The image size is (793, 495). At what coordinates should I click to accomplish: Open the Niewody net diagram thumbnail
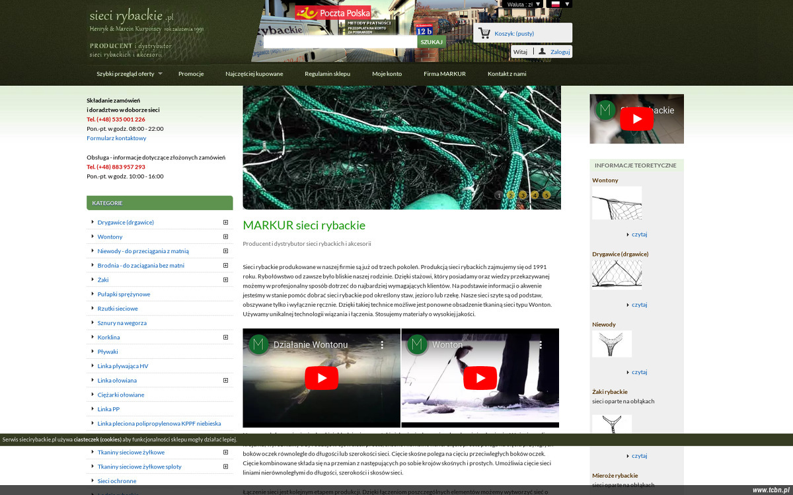point(612,344)
